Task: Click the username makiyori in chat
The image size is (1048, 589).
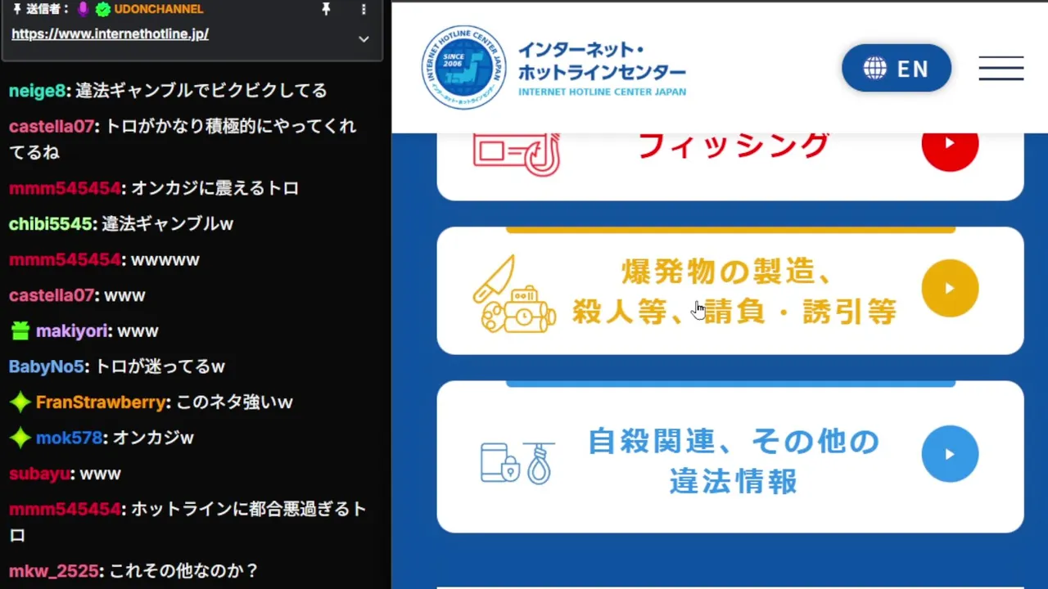Action: coord(72,331)
